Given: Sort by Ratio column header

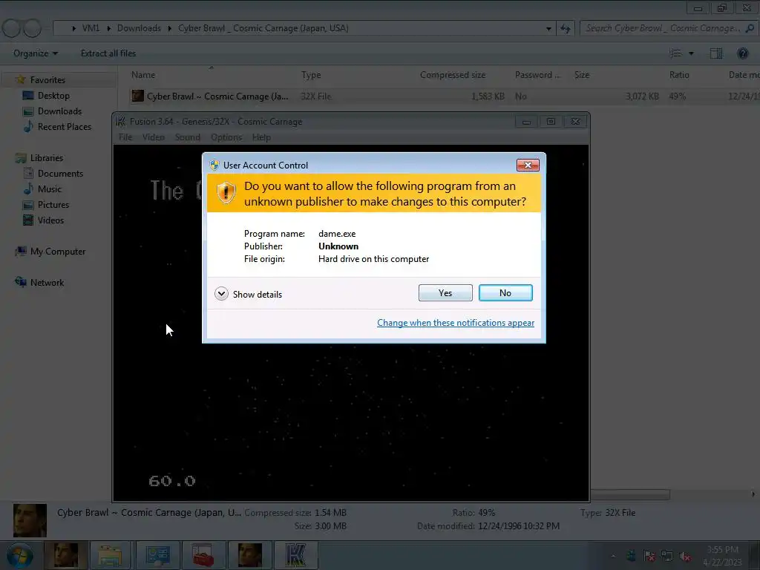Looking at the screenshot, I should (x=679, y=75).
